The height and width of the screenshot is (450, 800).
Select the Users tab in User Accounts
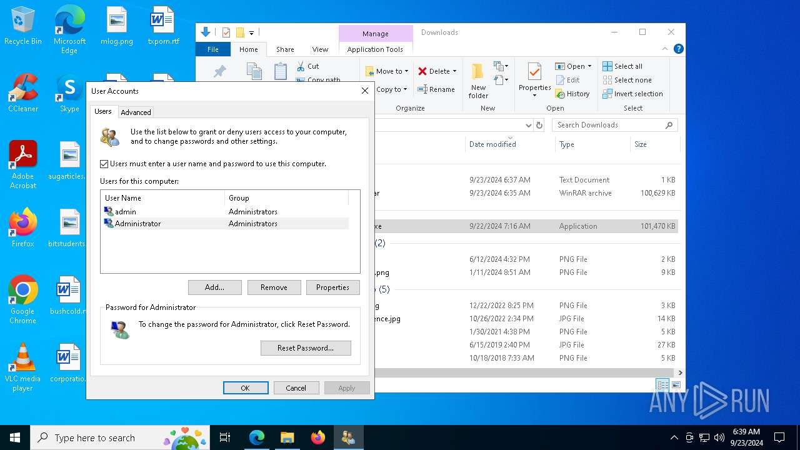(103, 111)
